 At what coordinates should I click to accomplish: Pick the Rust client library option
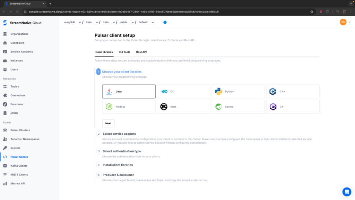183,107
